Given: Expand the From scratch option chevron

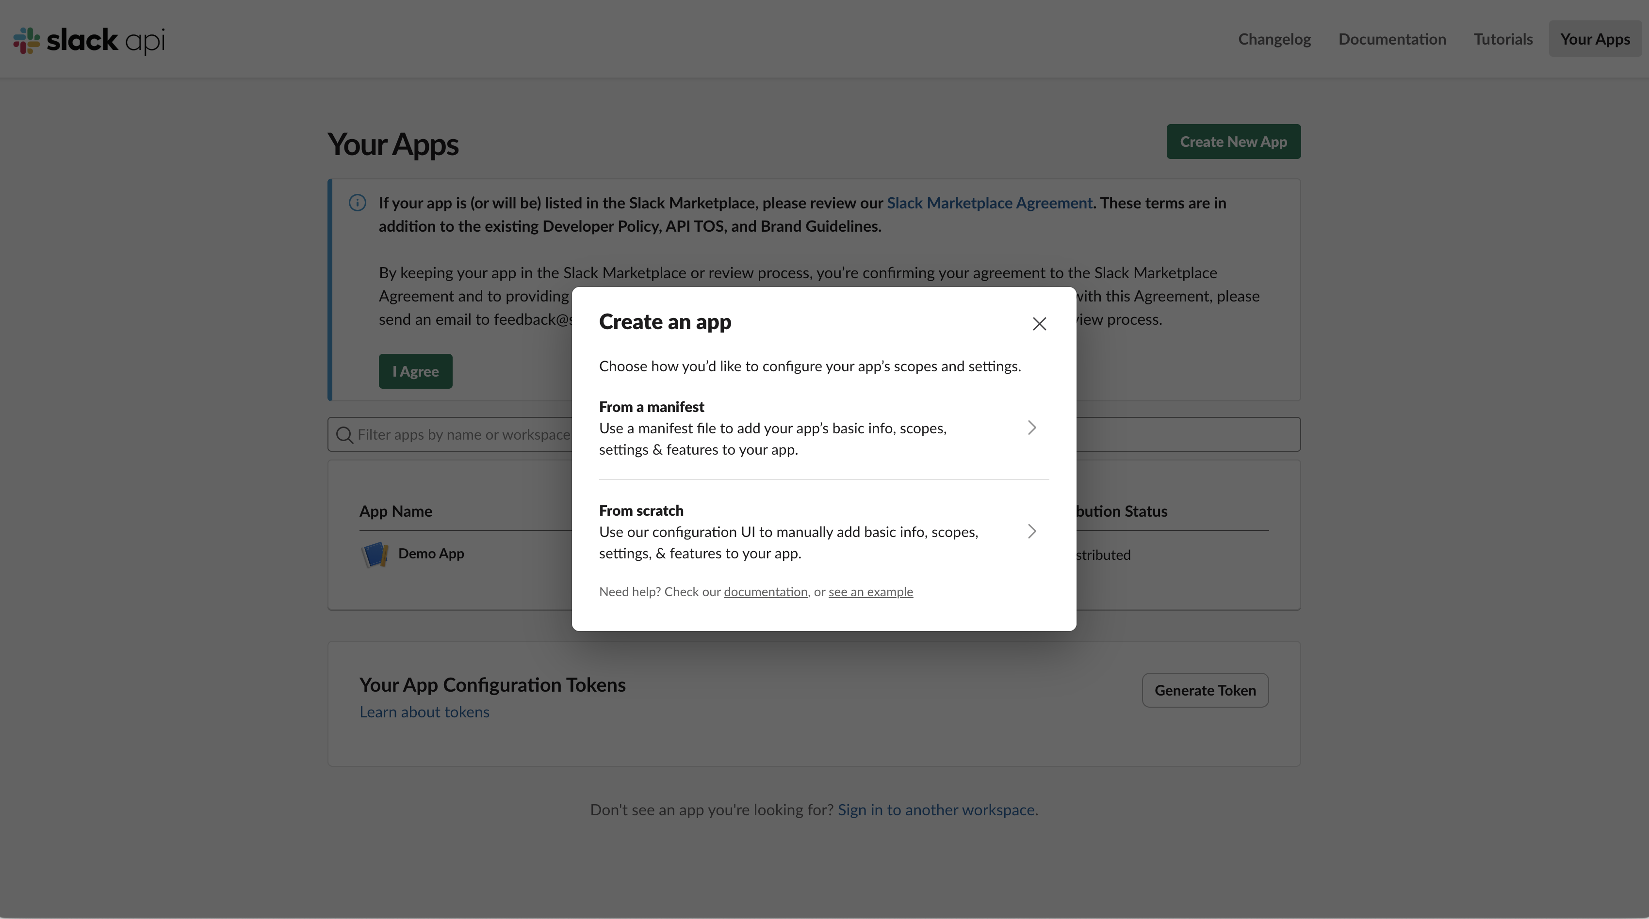Looking at the screenshot, I should [1031, 531].
